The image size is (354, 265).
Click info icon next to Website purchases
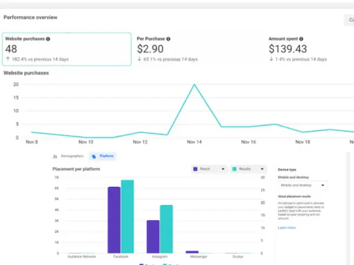click(48, 39)
